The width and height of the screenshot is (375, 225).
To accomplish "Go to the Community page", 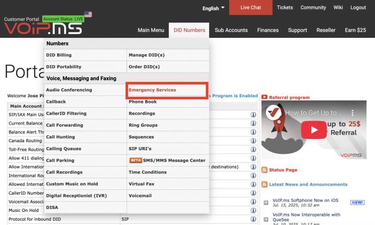I will [x=313, y=7].
